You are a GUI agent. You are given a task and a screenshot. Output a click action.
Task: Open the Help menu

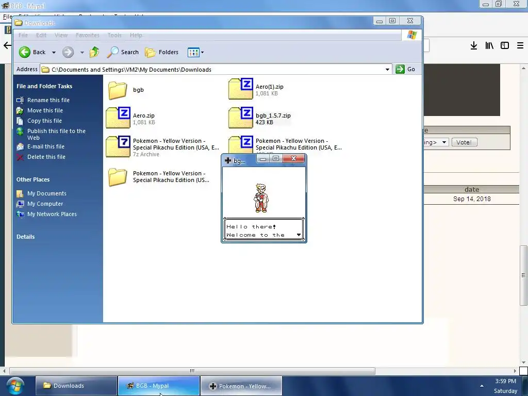click(136, 35)
